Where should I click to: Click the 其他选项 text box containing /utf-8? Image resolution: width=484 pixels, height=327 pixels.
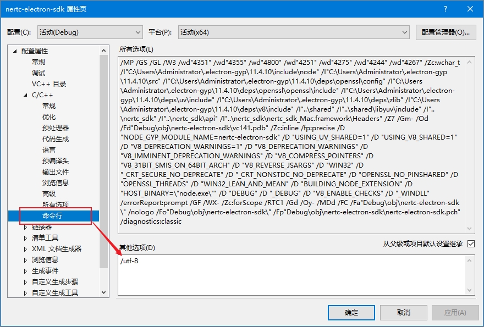point(291,275)
